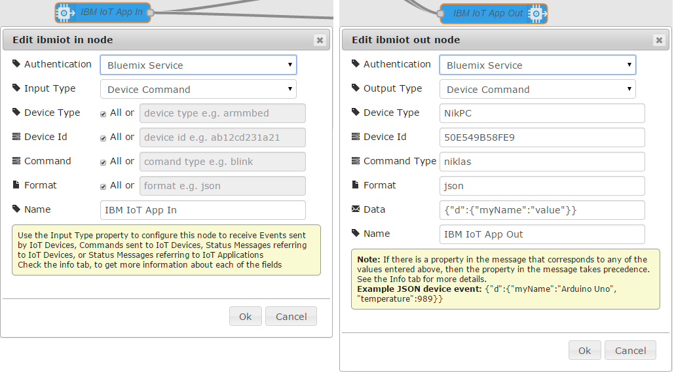Click tag icon beside Name in in-node dialog
This screenshot has height=373, width=674.
point(16,209)
